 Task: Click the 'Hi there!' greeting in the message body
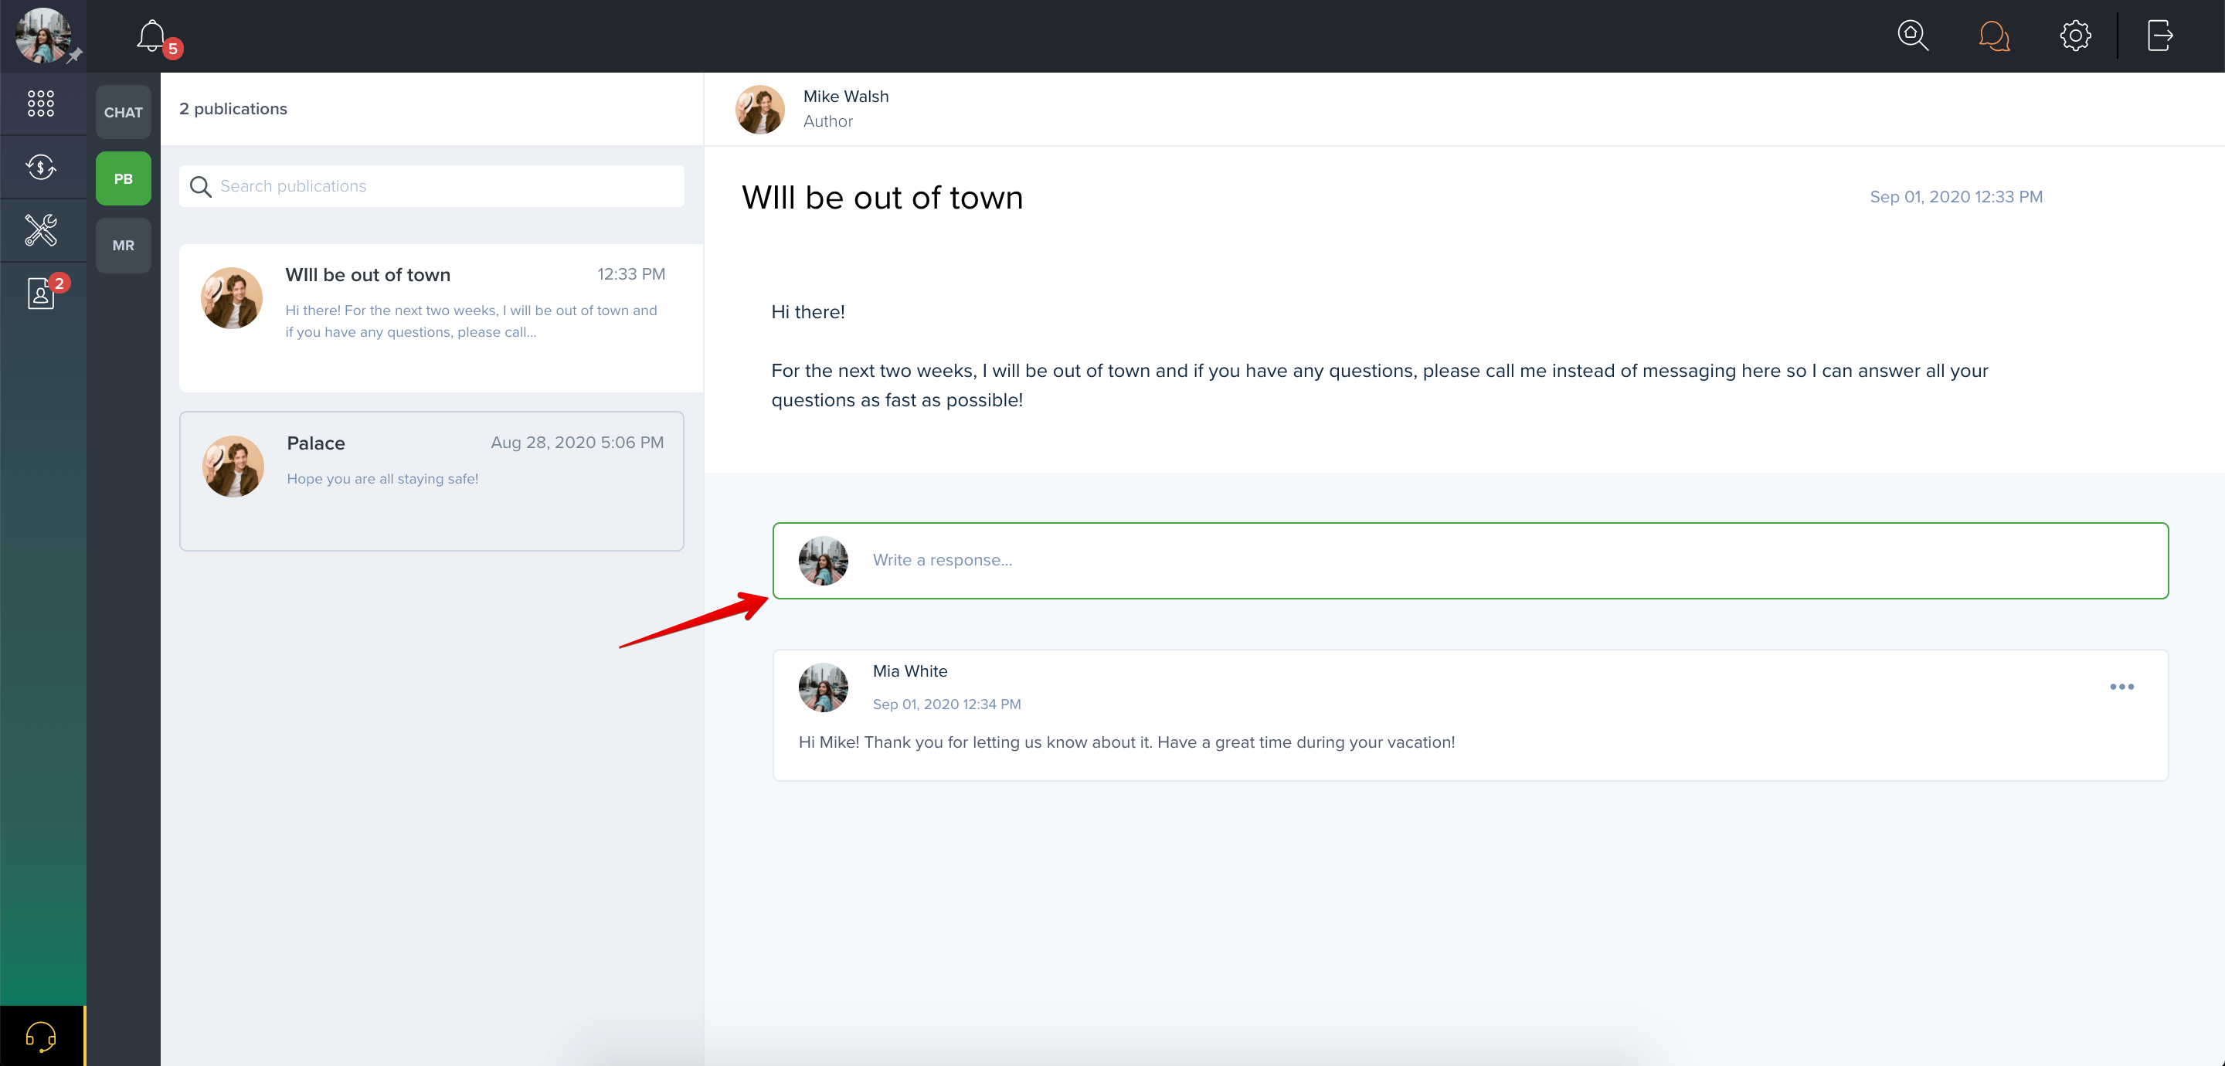click(807, 312)
